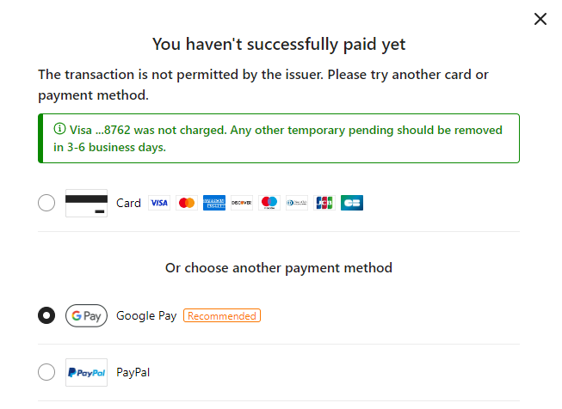Click the Diners Club logo
The width and height of the screenshot is (562, 409).
(x=296, y=204)
